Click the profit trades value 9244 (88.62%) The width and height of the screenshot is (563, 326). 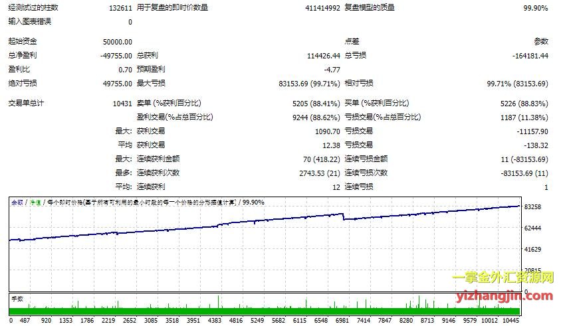point(316,118)
